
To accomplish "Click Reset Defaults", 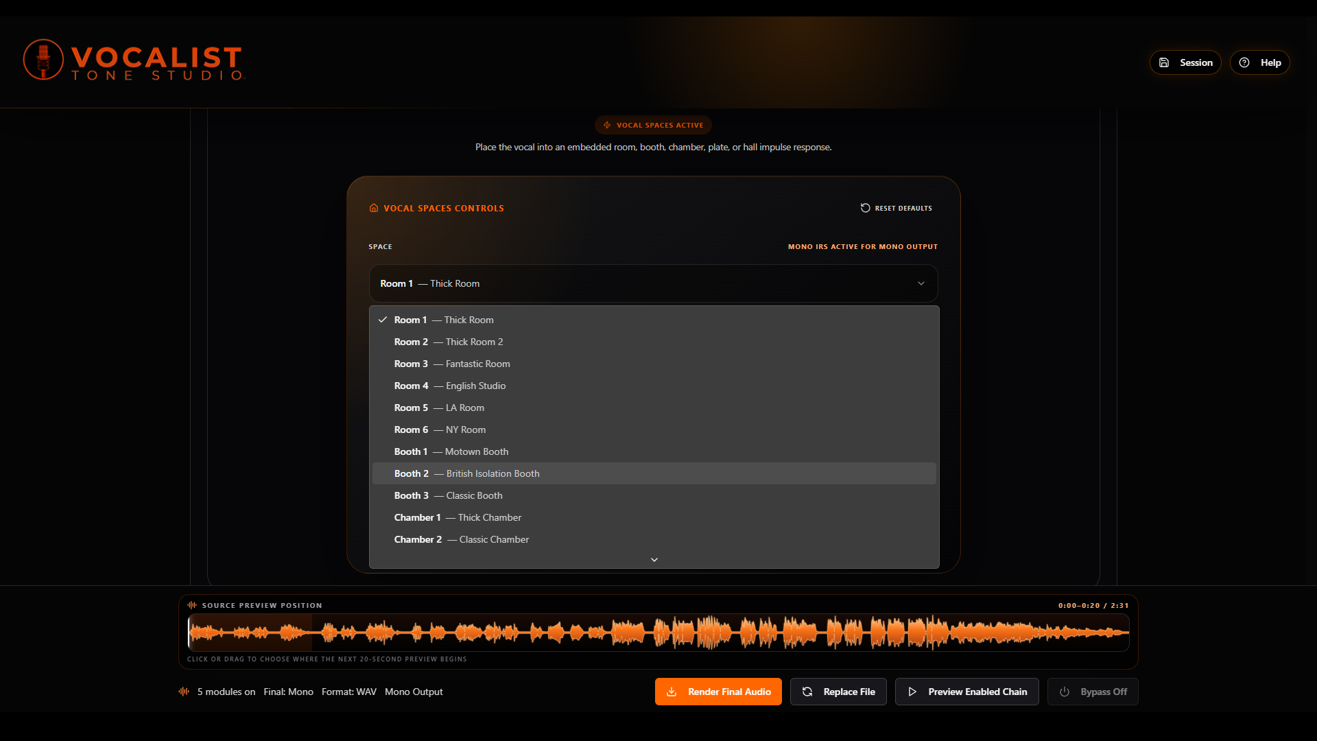I will (897, 208).
